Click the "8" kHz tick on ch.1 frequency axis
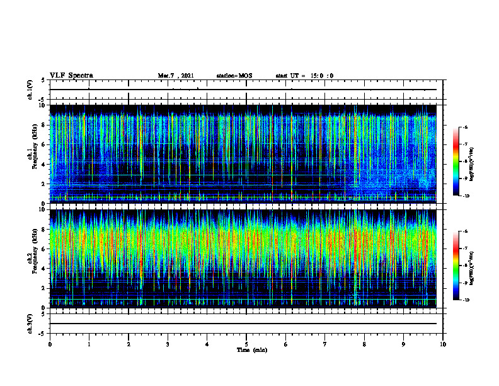The width and height of the screenshot is (499, 386). [x=44, y=125]
